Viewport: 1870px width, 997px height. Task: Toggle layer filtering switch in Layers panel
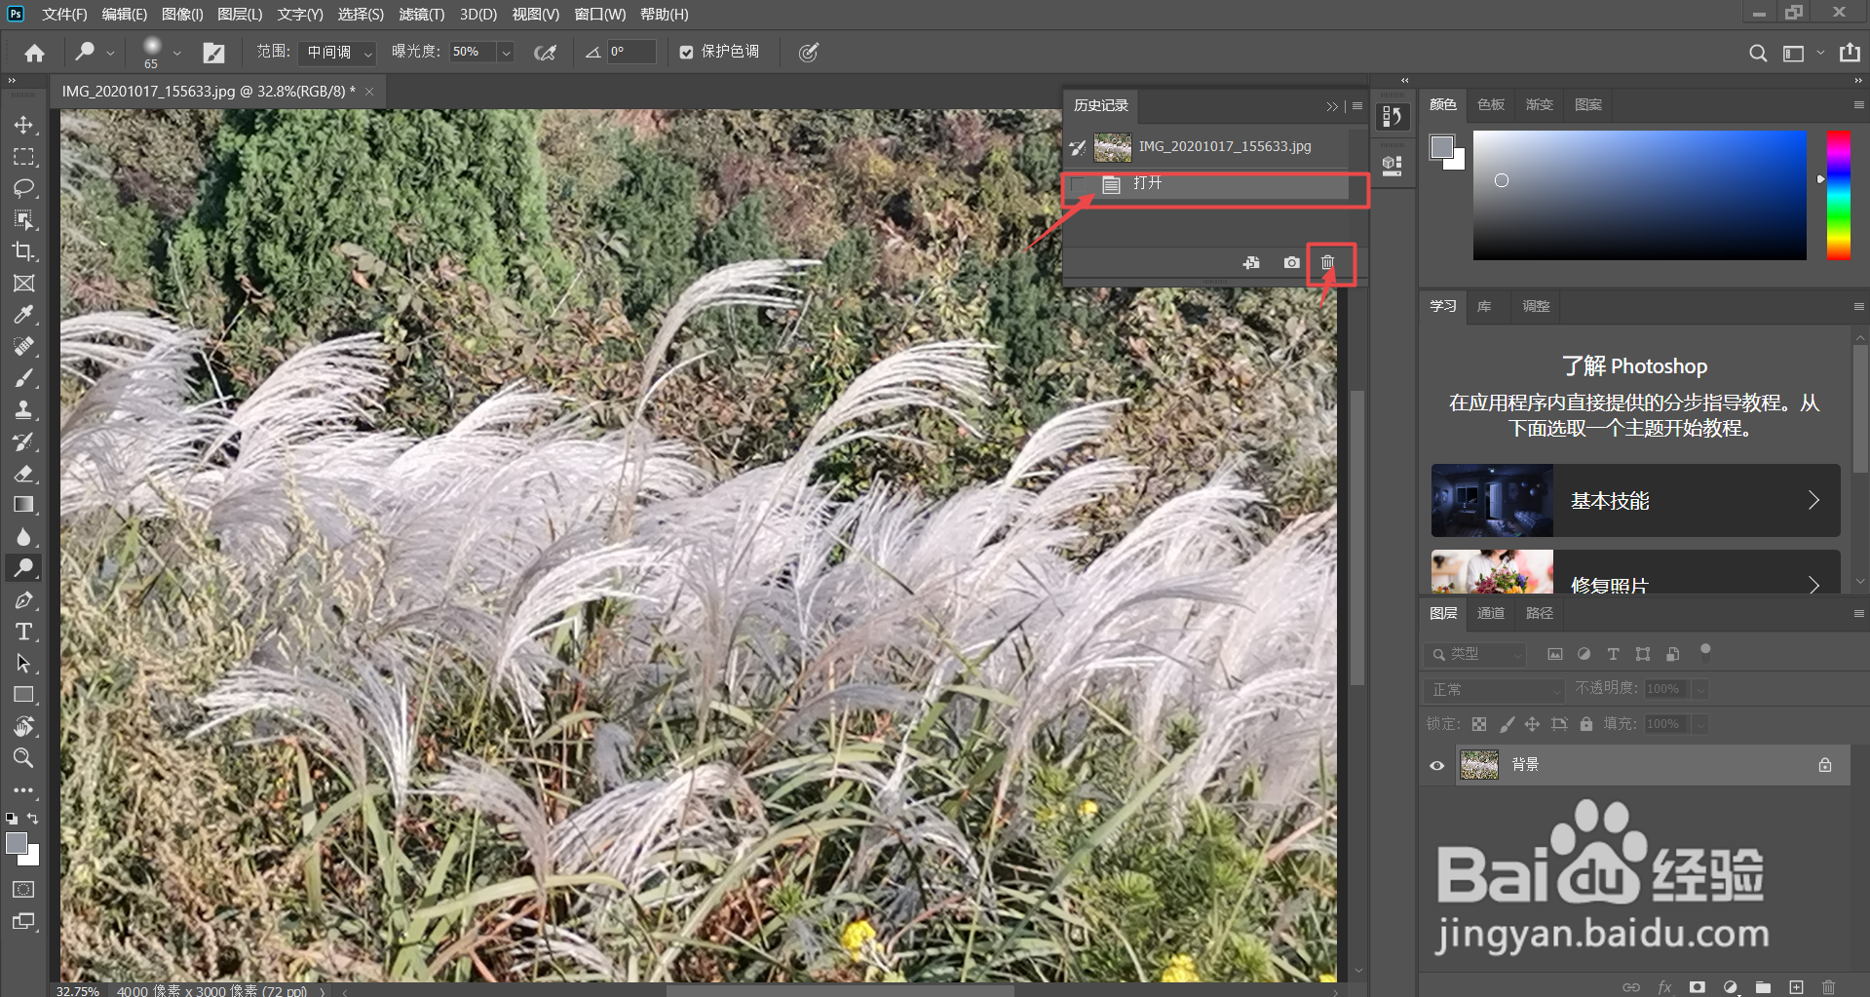1705,652
